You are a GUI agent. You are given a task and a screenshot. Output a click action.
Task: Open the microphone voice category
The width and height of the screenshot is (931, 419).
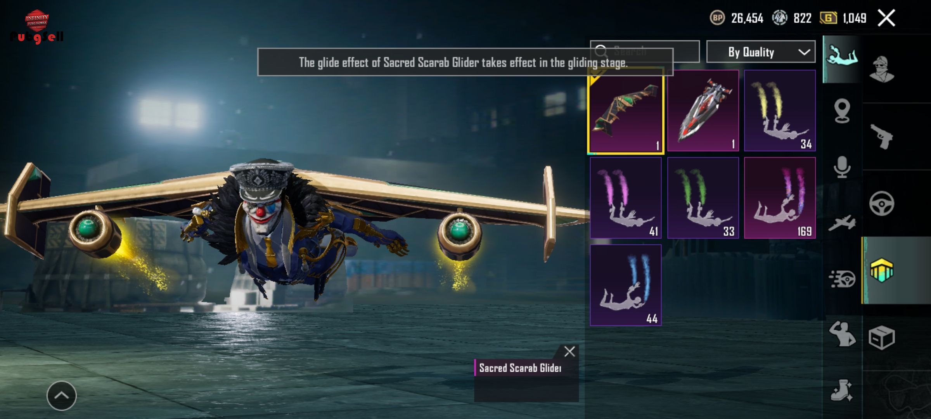[842, 167]
